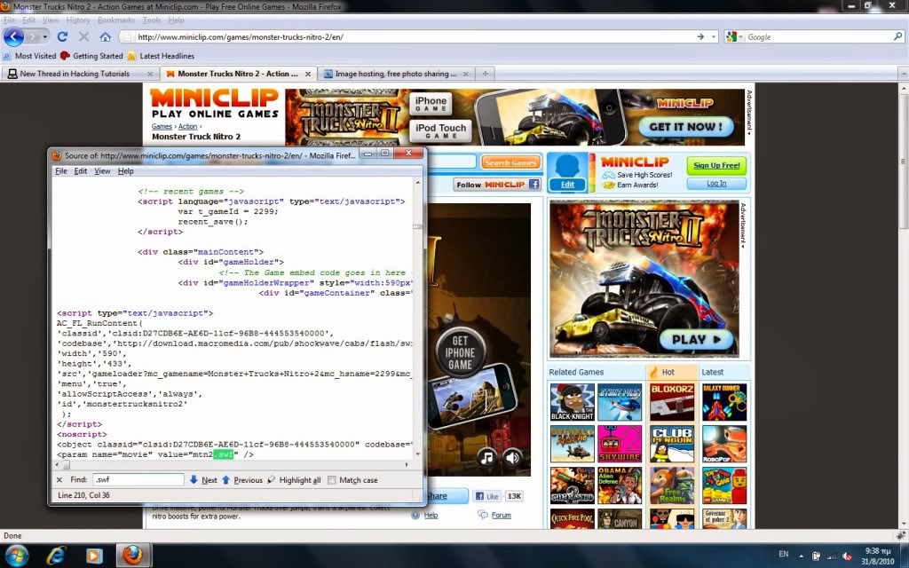Open a new tab with plus button
The width and height of the screenshot is (909, 568).
pyautogui.click(x=486, y=74)
